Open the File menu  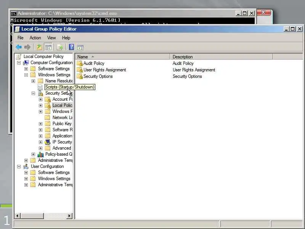[x=21, y=38]
